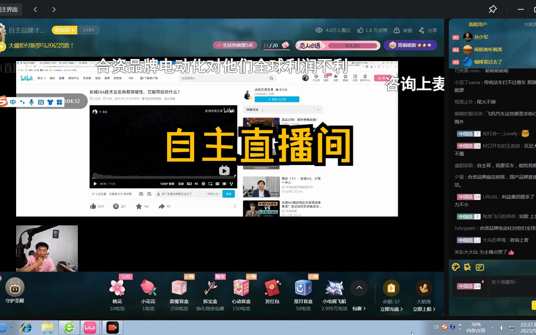Play the embedded bilibili video
The width and height of the screenshot is (536, 335).
pos(95,184)
